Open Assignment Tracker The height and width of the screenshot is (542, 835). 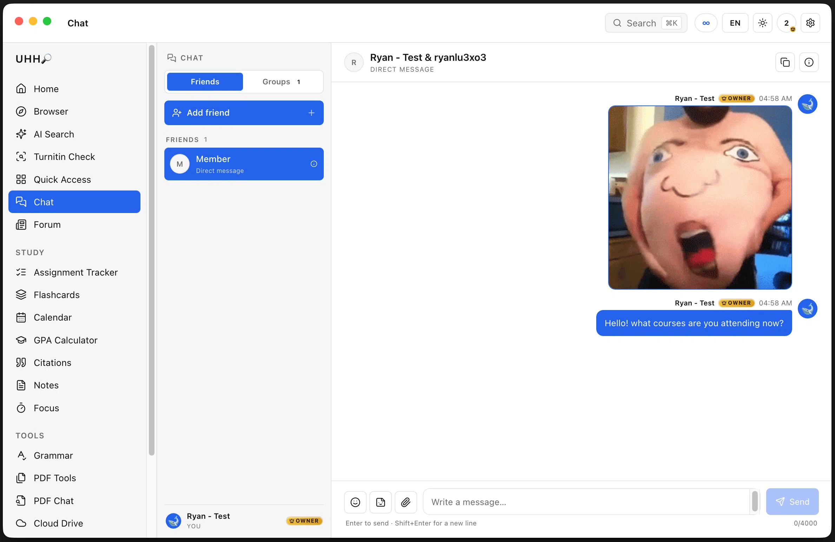pyautogui.click(x=74, y=272)
